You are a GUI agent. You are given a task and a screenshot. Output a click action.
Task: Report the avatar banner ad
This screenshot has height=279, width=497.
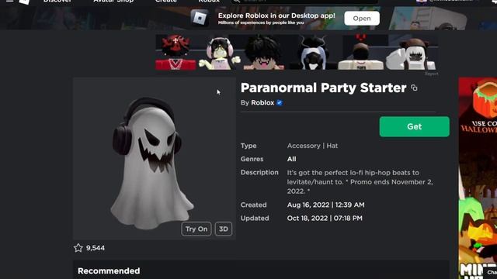tap(432, 74)
